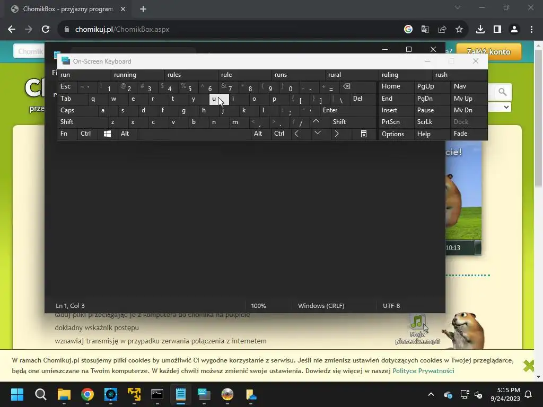Toggle the right Alt key
This screenshot has width=543, height=407.
(261, 134)
